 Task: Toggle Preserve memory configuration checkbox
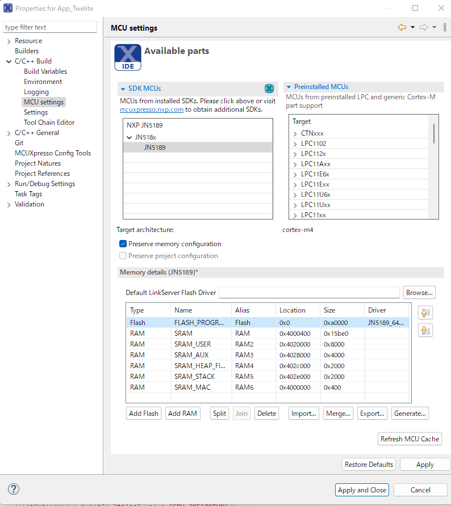(x=123, y=244)
